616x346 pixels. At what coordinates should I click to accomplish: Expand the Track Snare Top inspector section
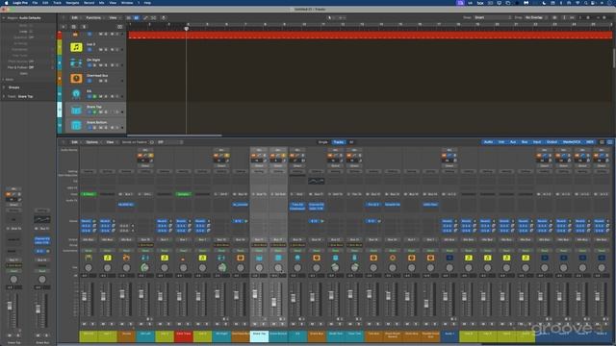pos(4,96)
